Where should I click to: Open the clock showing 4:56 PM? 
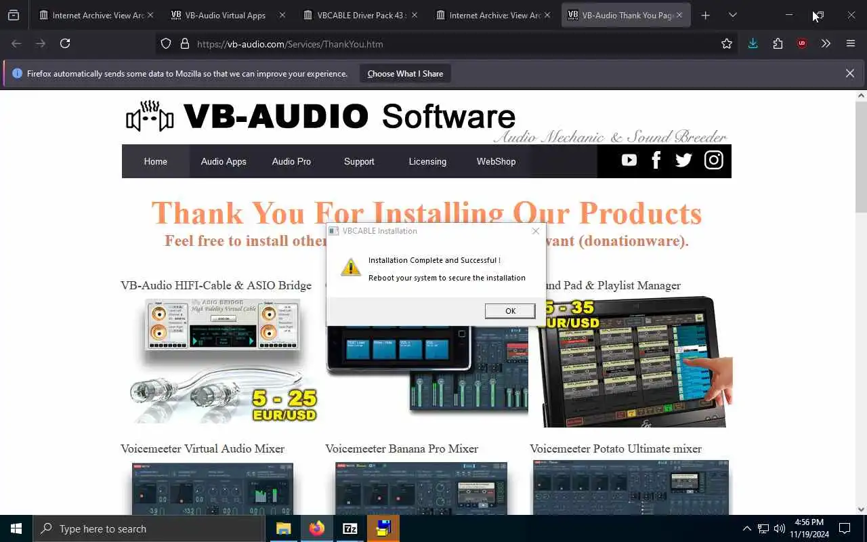(809, 528)
